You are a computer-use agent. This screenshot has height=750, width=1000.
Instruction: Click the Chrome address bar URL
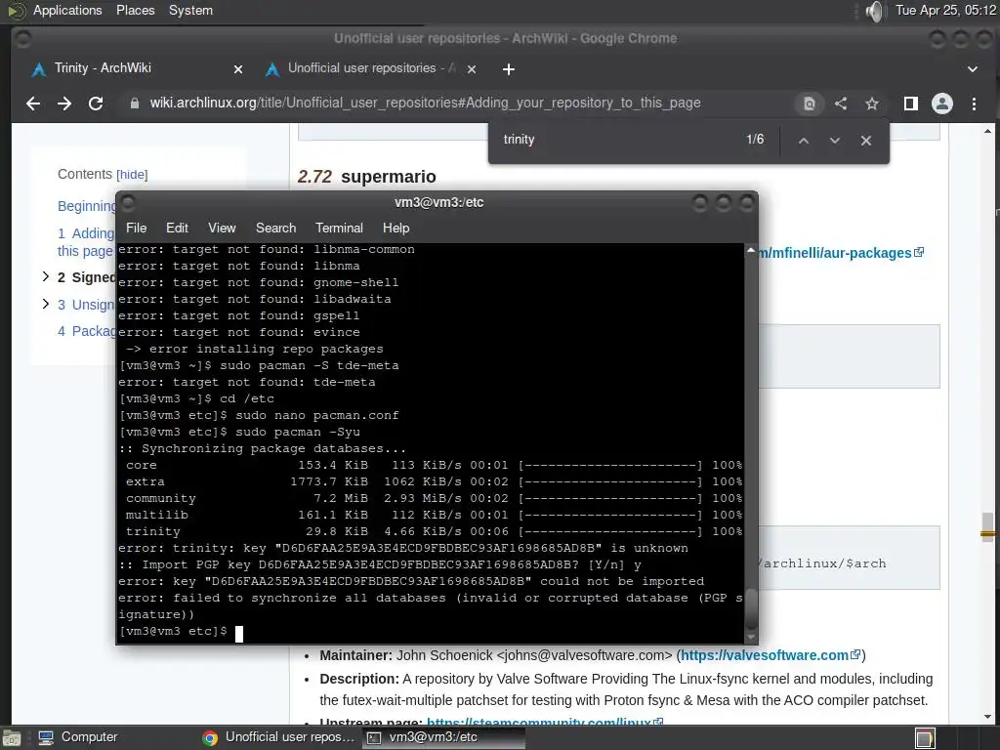tap(425, 103)
